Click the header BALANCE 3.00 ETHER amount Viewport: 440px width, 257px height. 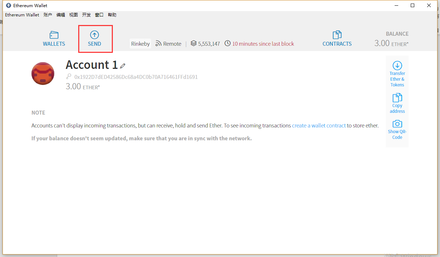[x=391, y=43]
